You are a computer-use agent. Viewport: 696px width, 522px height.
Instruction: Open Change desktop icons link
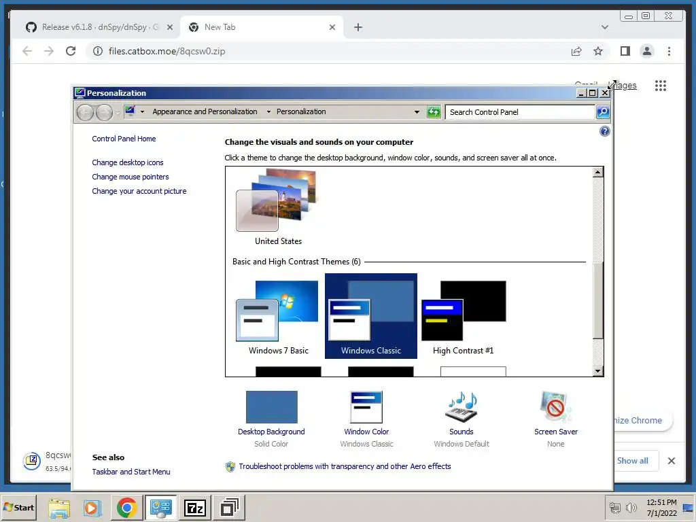click(x=127, y=162)
